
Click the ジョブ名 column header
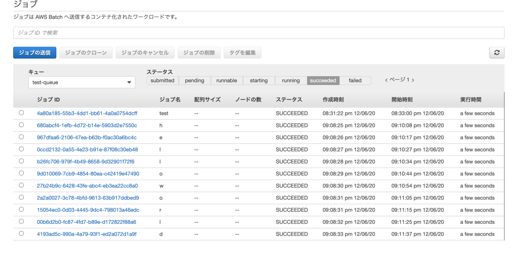[x=170, y=99]
